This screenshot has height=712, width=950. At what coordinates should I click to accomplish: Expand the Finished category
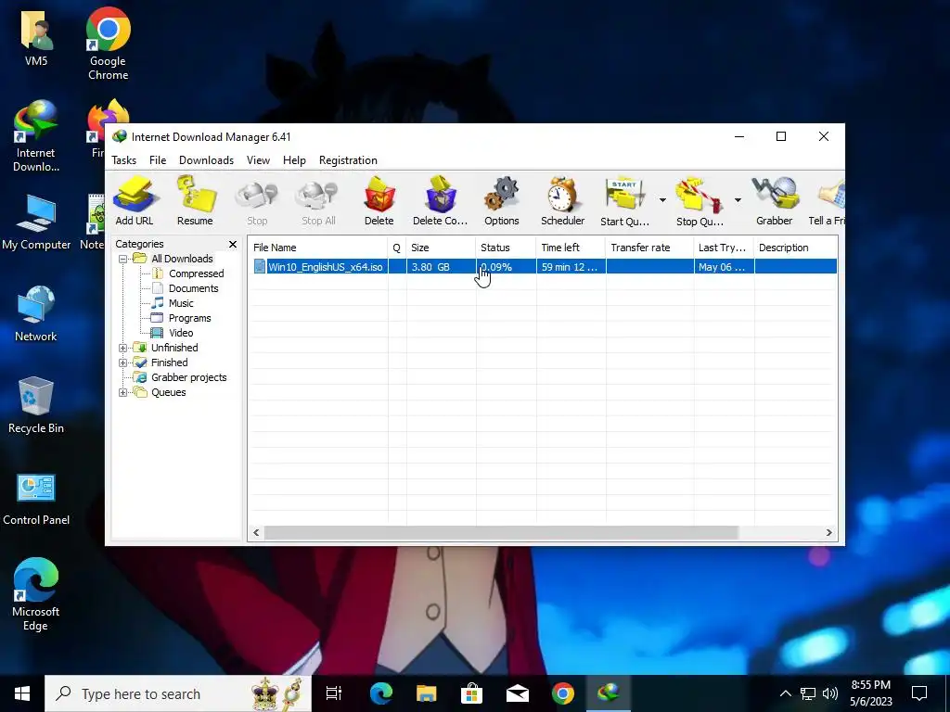tap(122, 362)
